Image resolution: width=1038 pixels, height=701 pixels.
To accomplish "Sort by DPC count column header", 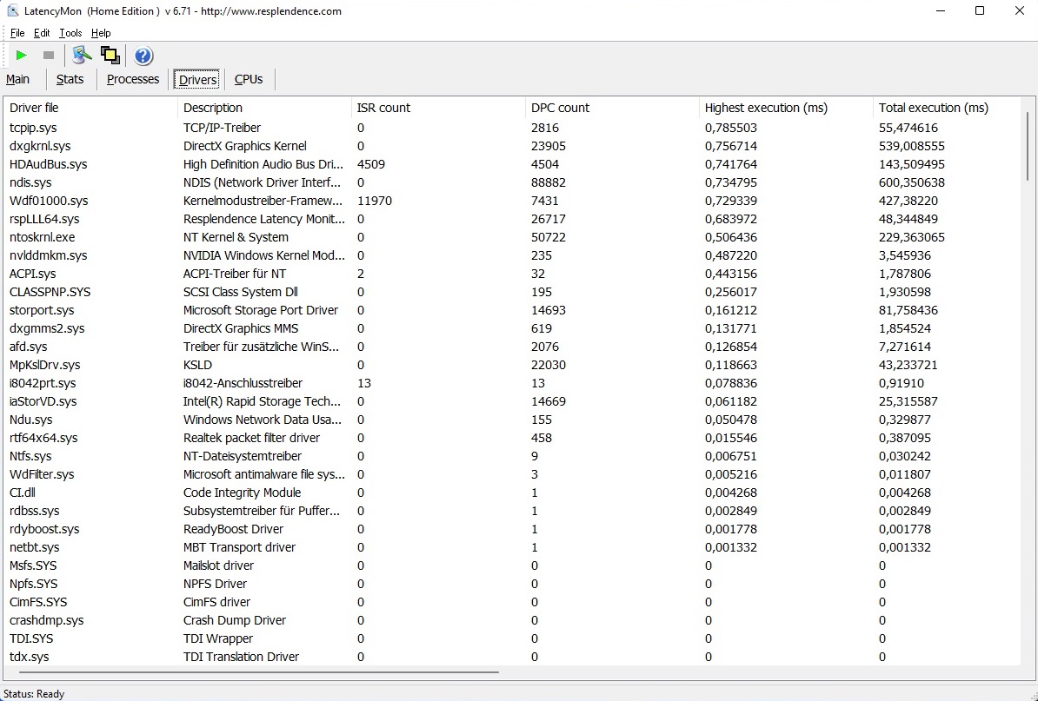I will point(612,108).
